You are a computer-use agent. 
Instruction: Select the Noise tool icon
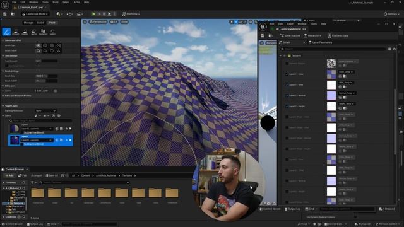click(33, 32)
